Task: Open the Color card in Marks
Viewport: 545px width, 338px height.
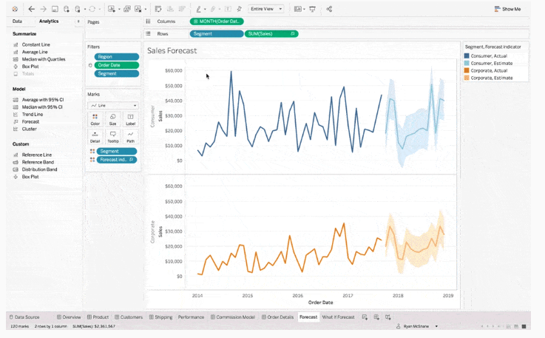Action: [95, 119]
